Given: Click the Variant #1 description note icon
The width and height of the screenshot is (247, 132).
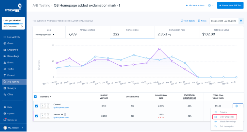Looking at the screenshot, I should 65,114.
